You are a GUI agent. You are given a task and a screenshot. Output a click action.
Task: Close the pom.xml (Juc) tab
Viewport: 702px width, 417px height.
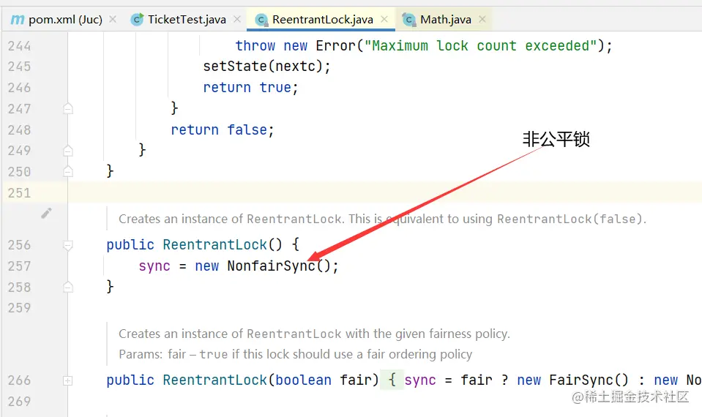(113, 19)
